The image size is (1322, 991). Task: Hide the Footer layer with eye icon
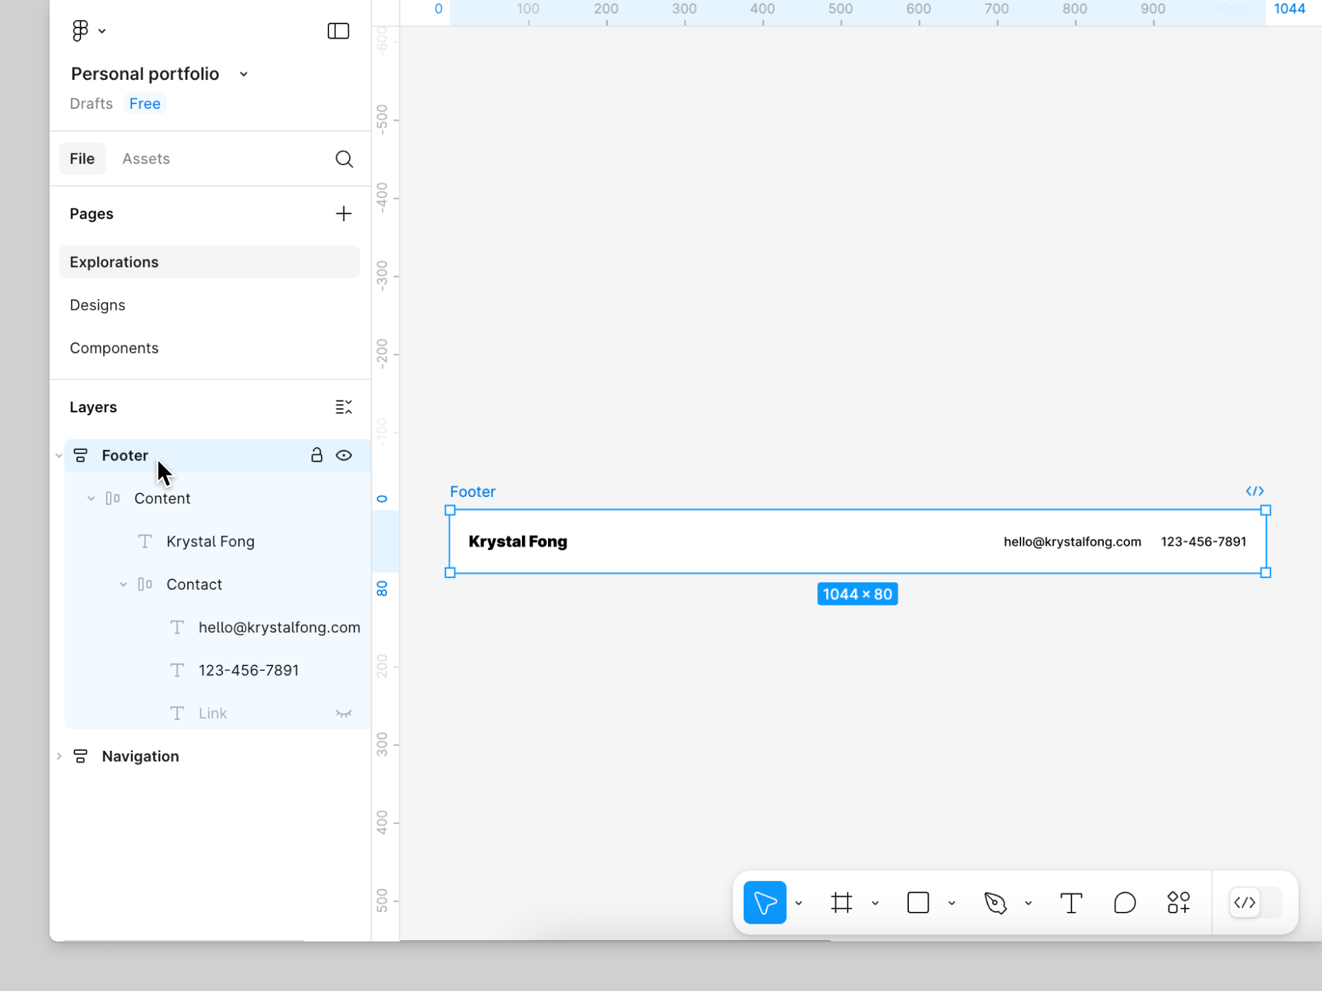pos(344,456)
